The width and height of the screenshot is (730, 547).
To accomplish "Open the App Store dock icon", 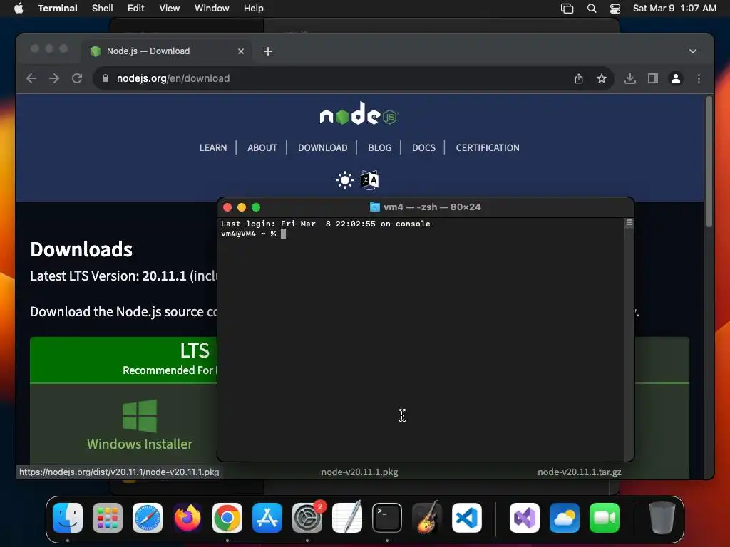I will point(267,518).
